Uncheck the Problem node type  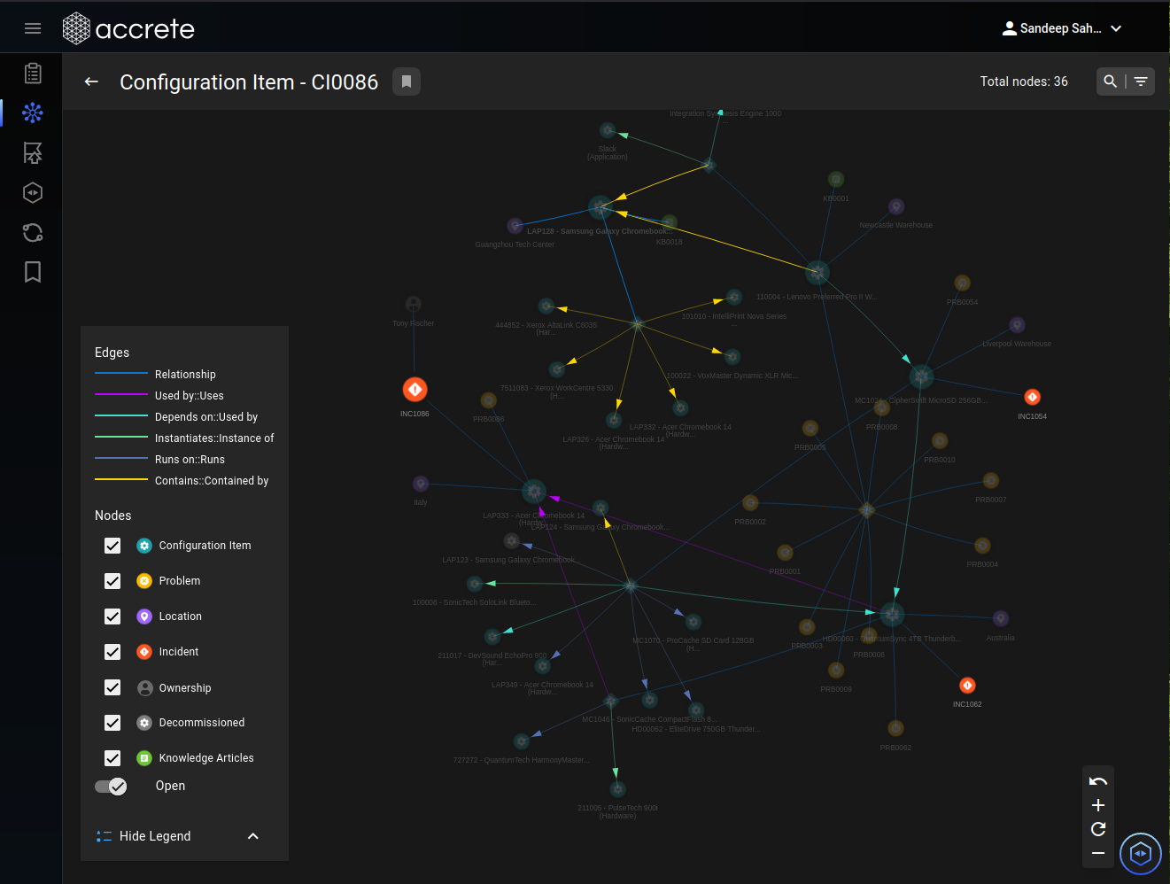112,580
